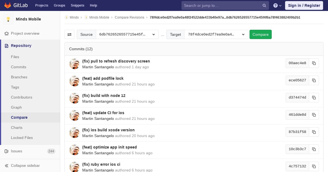This screenshot has height=172, width=328.
Task: Click the GitLab fox logo
Action: (8, 5)
